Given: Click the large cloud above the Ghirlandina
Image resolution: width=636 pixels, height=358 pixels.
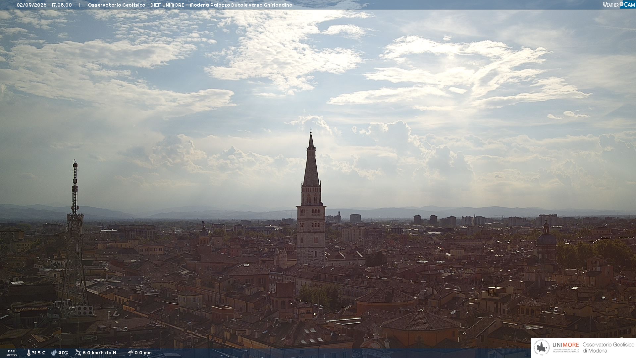Looking at the screenshot, I should pos(285,53).
